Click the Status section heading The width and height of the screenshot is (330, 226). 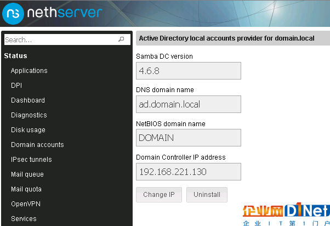pos(15,56)
